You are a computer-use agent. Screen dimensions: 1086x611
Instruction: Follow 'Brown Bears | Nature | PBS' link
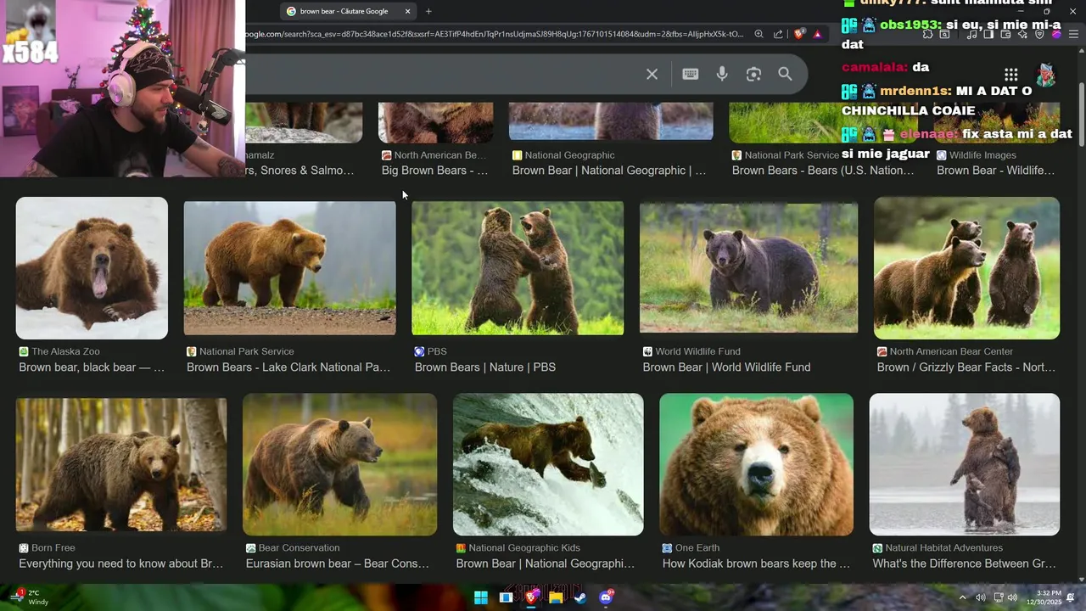coord(485,367)
